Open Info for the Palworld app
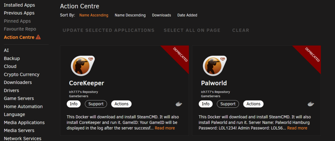The image size is (335, 141). (x=206, y=104)
